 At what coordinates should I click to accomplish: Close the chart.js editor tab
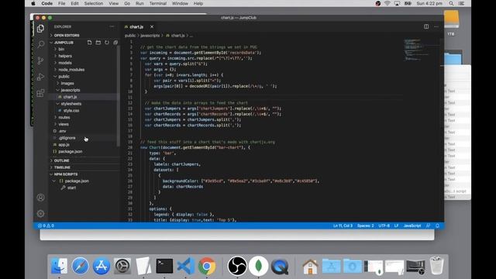pyautogui.click(x=152, y=27)
